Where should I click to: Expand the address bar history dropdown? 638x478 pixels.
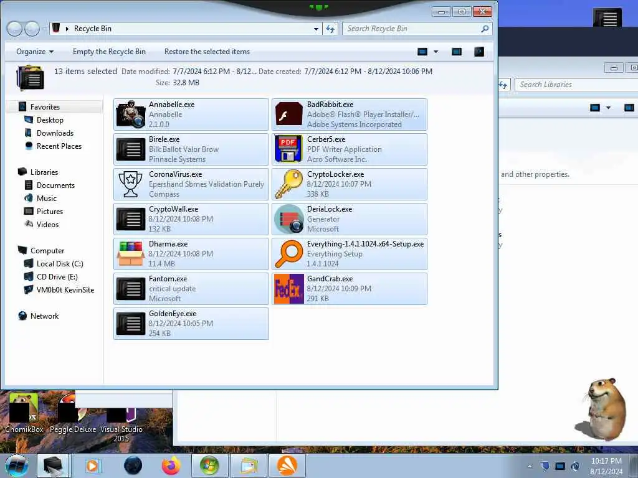[316, 29]
